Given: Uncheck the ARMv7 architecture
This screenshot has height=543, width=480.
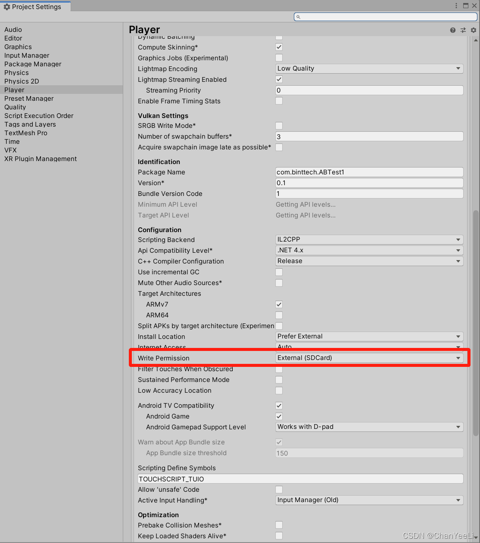Looking at the screenshot, I should click(279, 304).
